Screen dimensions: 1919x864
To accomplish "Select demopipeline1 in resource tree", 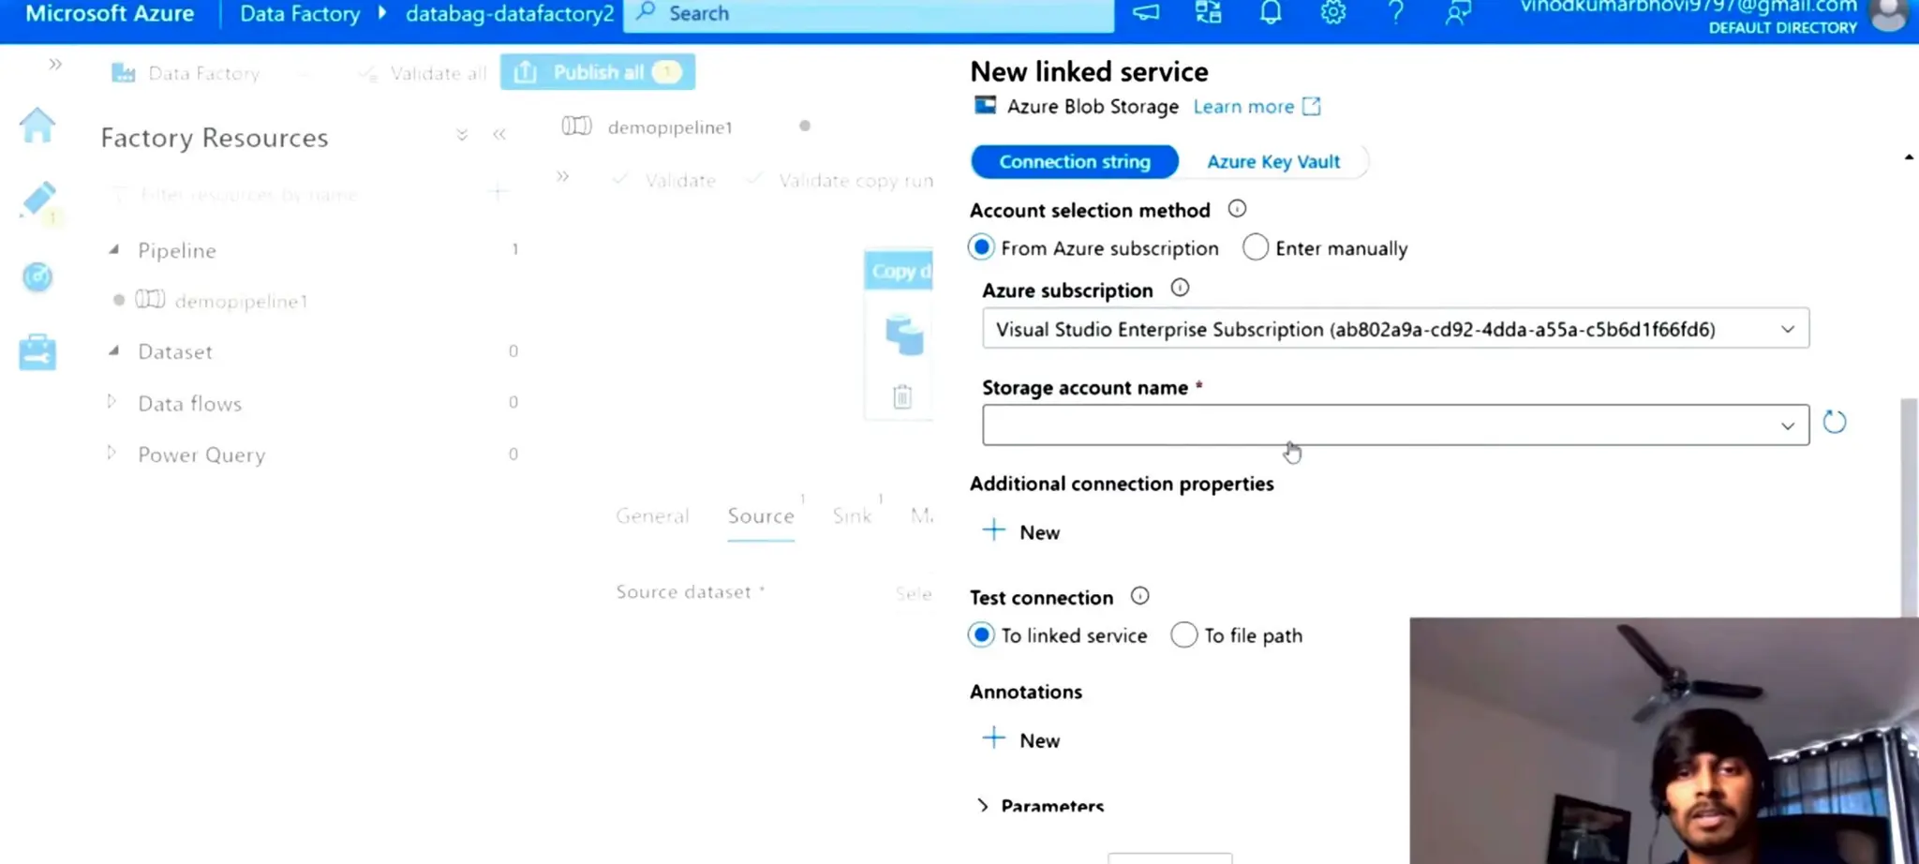I will tap(241, 301).
